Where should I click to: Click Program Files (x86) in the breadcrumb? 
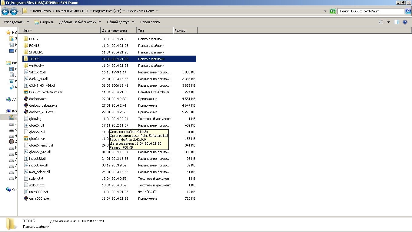(107, 11)
